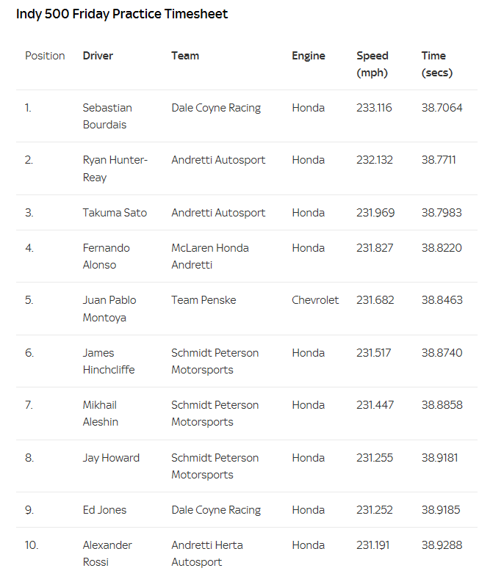Click the "Indy 500 Friday Practice Timesheet" heading
Viewport: 479px width, 579px height.
pos(122,14)
